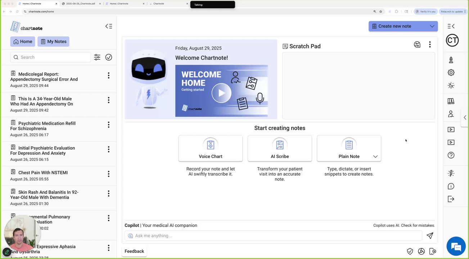Send the Copilot message with paper-plane icon
Screen dimensions: 469x259
[x=430, y=236]
